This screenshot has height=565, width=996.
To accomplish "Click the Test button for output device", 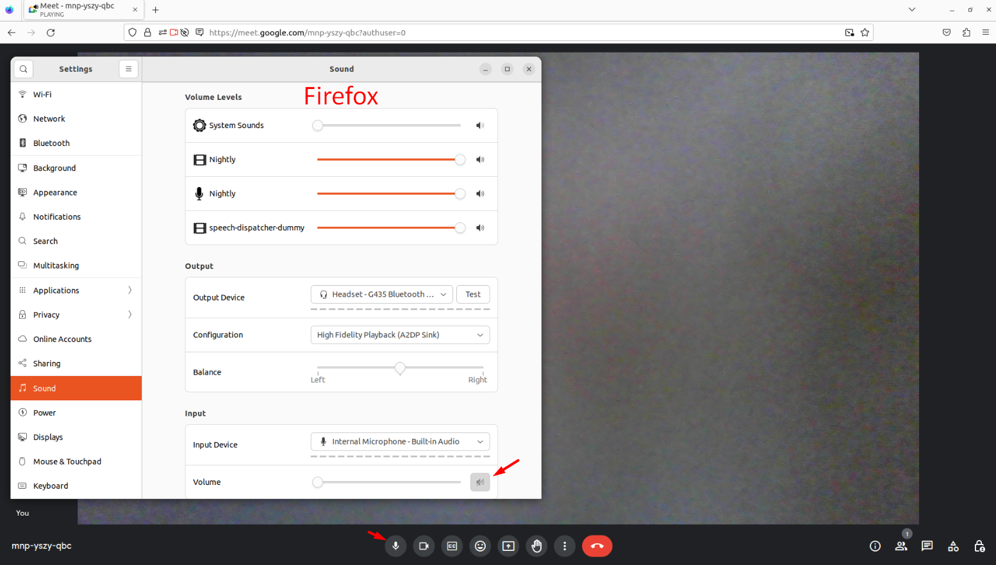I will [473, 294].
